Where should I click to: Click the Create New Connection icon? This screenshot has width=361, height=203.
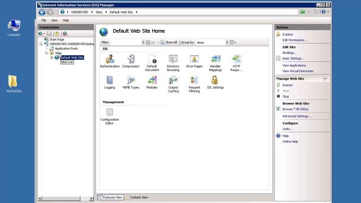click(x=41, y=34)
